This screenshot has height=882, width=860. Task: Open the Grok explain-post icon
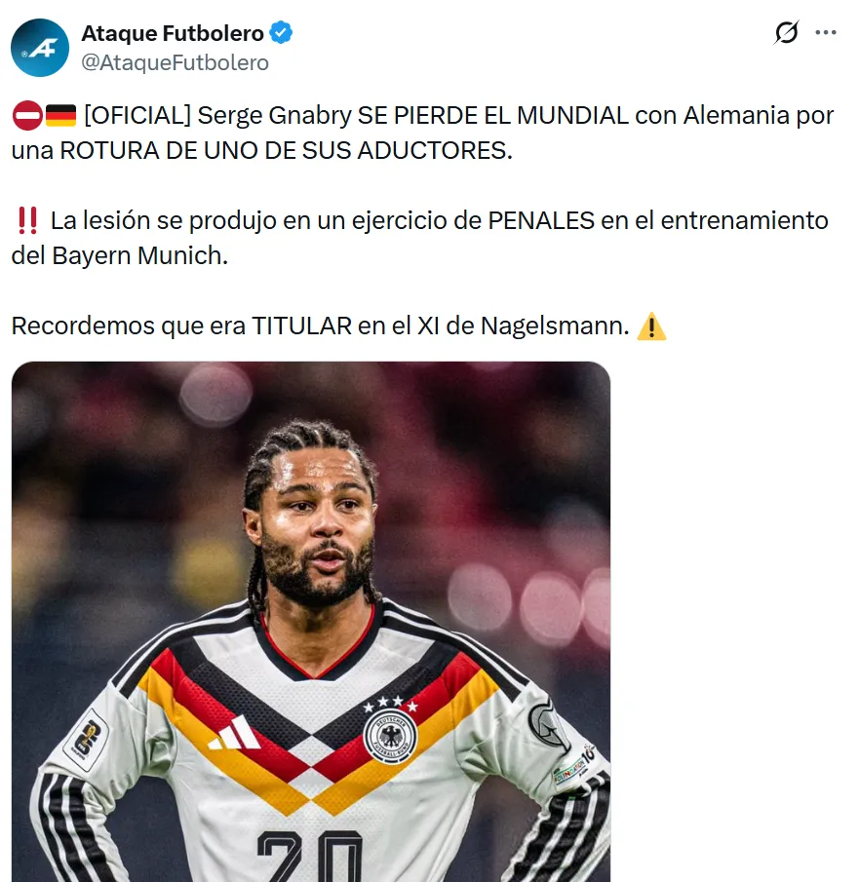pyautogui.click(x=786, y=32)
